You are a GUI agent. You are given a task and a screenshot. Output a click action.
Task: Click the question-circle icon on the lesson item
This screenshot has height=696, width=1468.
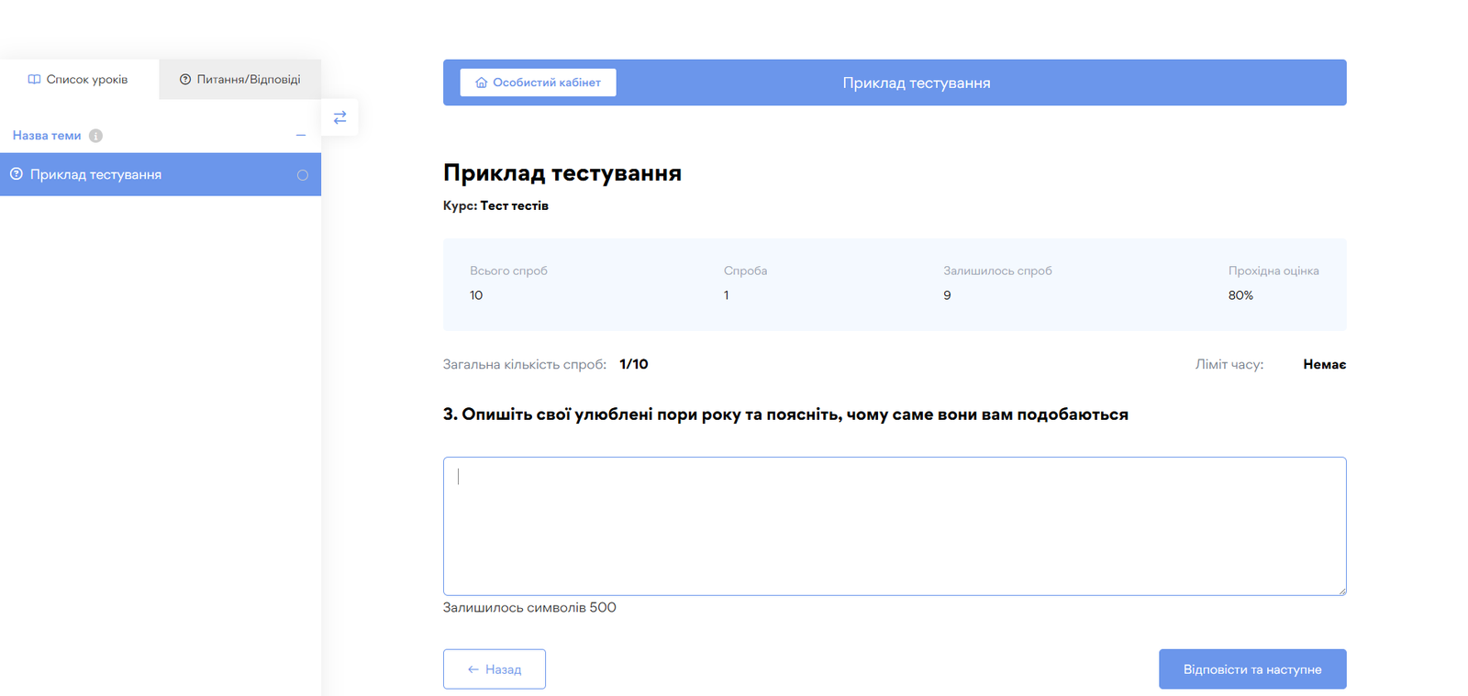pyautogui.click(x=17, y=174)
